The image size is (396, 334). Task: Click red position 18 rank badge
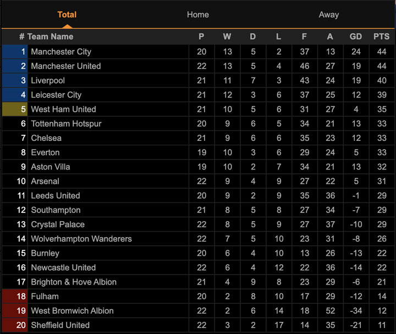click(15, 296)
